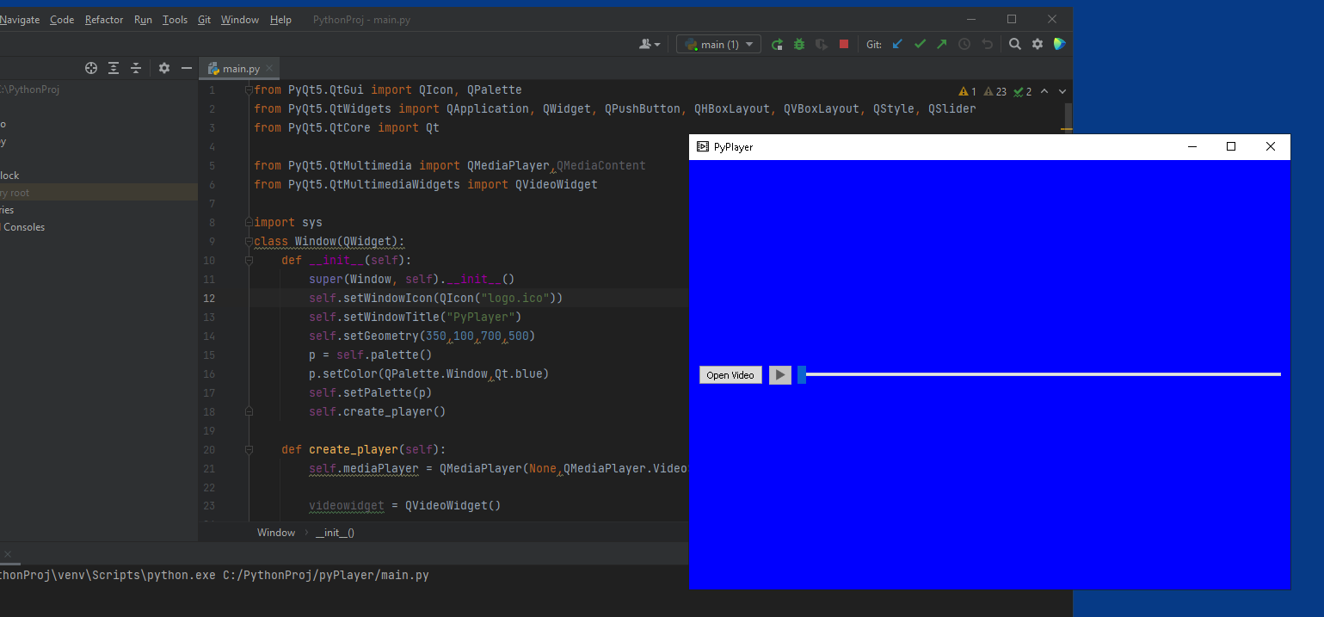Open the Code menu
Screen dimensions: 1324x617
click(62, 20)
